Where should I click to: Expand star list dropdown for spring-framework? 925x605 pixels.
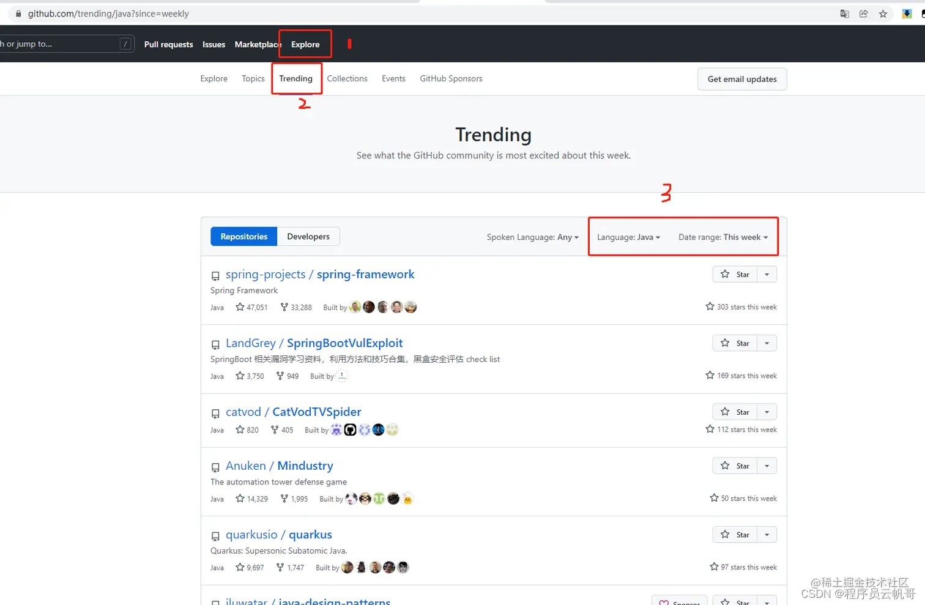coord(767,274)
